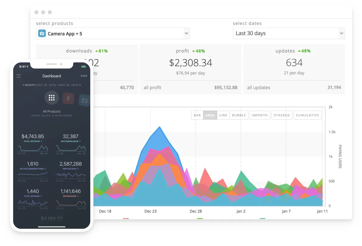Open the APP DOWNLOADS details link
The image size is (362, 246).
click(71, 141)
